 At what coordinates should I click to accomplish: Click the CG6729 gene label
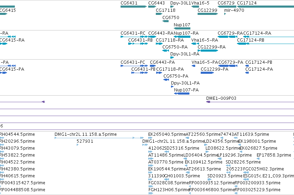coord(226,3)
